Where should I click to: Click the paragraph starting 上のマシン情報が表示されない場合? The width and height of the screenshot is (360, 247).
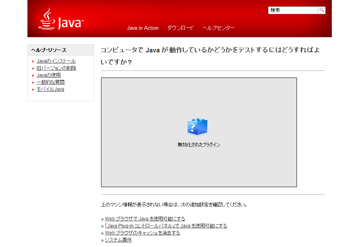click(x=174, y=205)
